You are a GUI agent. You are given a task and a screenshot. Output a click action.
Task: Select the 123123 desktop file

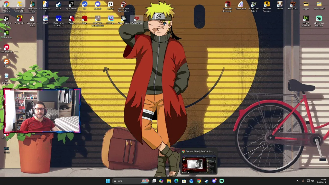pyautogui.click(x=6, y=151)
